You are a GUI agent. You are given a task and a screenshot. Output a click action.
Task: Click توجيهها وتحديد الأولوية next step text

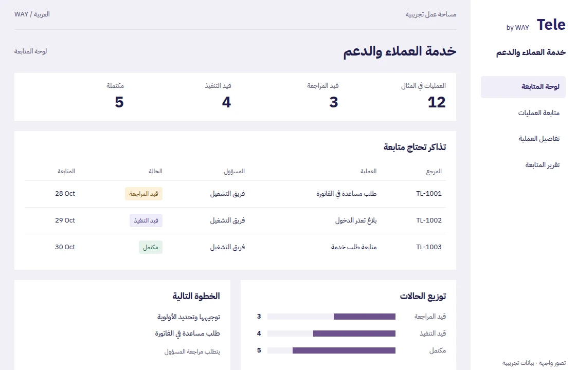[188, 317]
